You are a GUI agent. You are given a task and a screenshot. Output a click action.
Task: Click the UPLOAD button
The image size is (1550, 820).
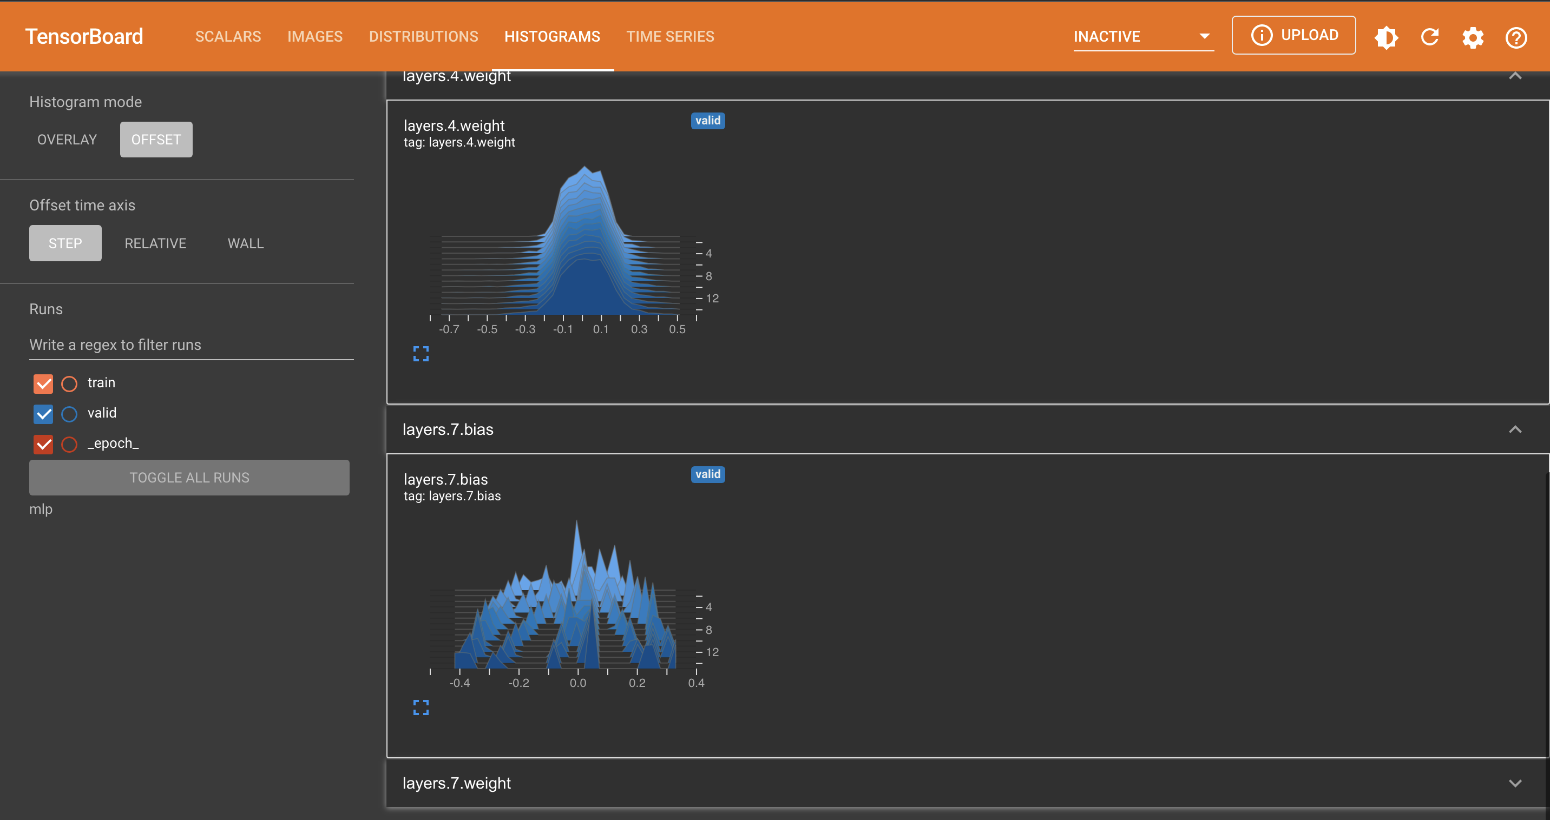tap(1312, 35)
